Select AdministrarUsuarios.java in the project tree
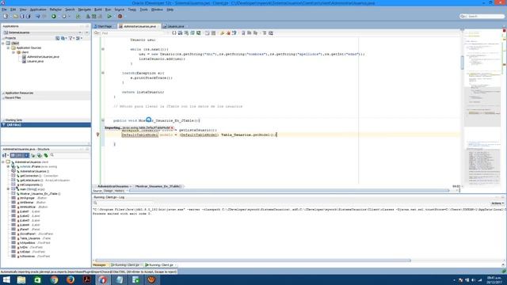The width and height of the screenshot is (507, 285). [43, 56]
